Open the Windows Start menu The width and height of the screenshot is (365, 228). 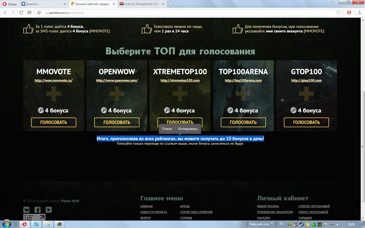click(x=7, y=224)
